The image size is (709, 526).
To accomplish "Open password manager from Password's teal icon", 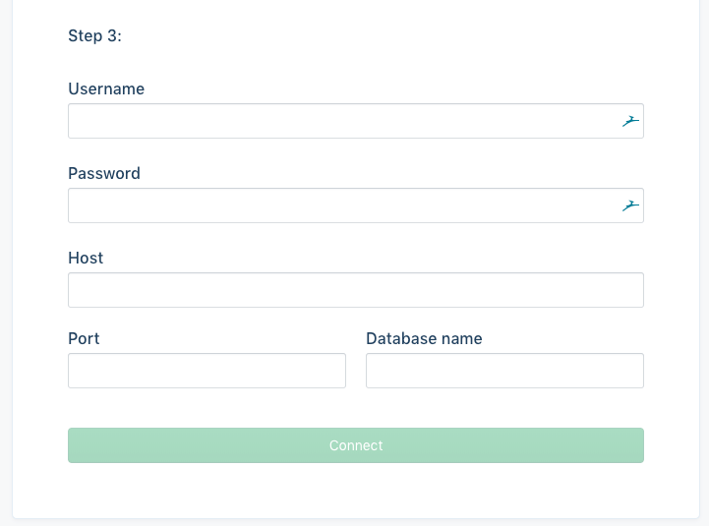I will [x=630, y=205].
